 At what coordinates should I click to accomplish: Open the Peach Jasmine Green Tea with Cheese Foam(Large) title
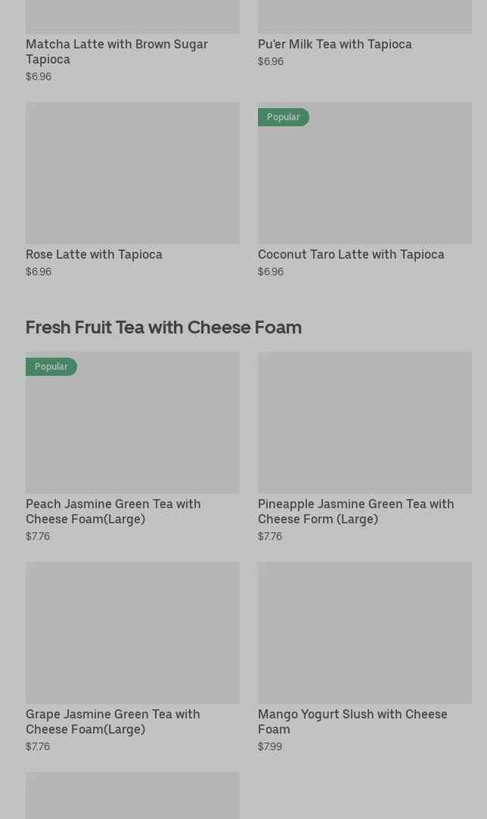pos(113,511)
